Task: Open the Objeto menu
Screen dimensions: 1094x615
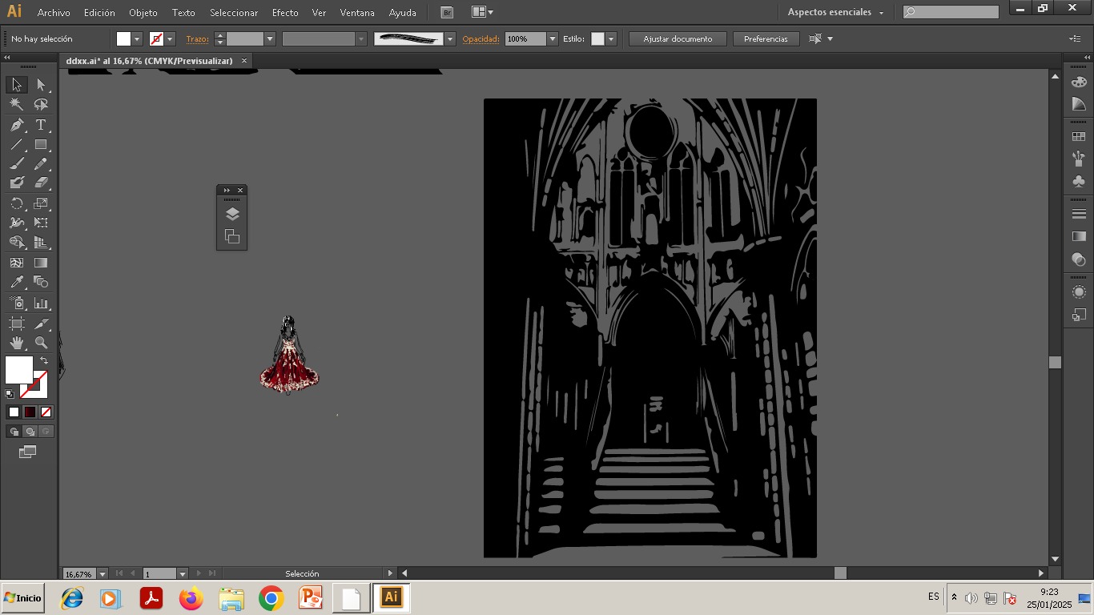Action: tap(143, 13)
